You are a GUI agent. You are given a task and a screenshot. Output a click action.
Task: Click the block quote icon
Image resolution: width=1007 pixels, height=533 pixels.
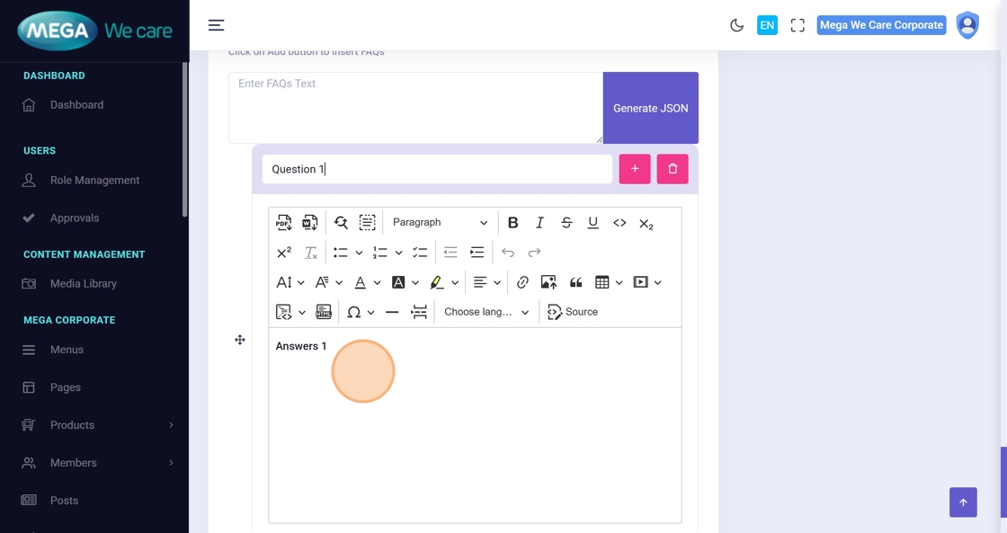(575, 282)
